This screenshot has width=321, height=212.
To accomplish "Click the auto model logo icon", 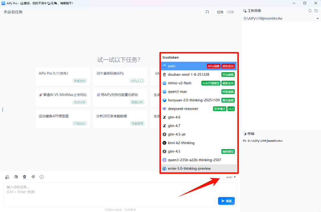I will click(x=164, y=66).
